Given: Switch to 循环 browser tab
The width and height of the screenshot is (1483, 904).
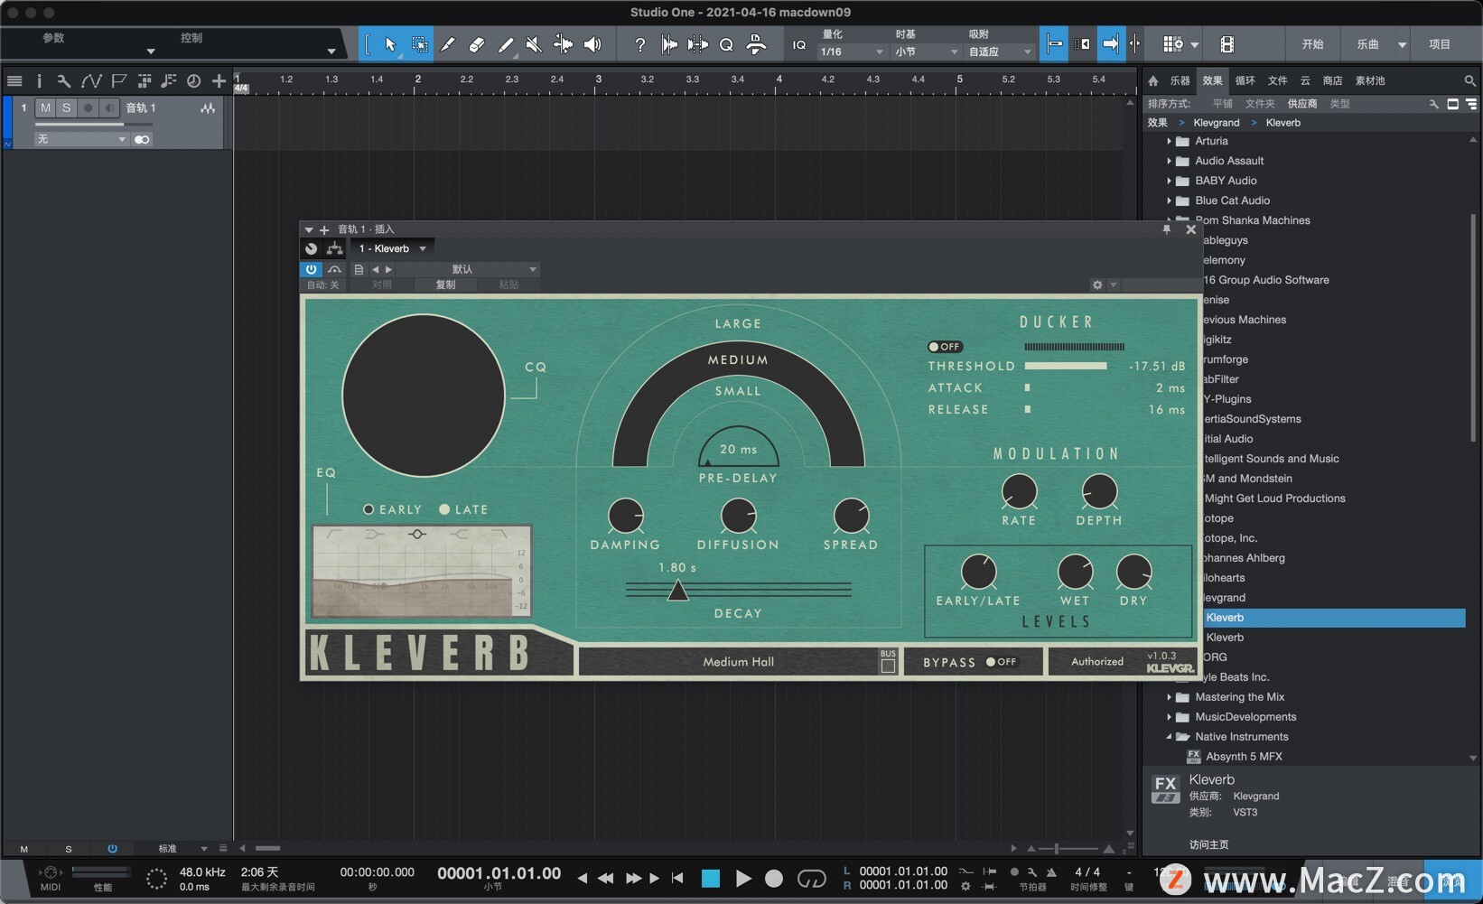Looking at the screenshot, I should [x=1245, y=80].
